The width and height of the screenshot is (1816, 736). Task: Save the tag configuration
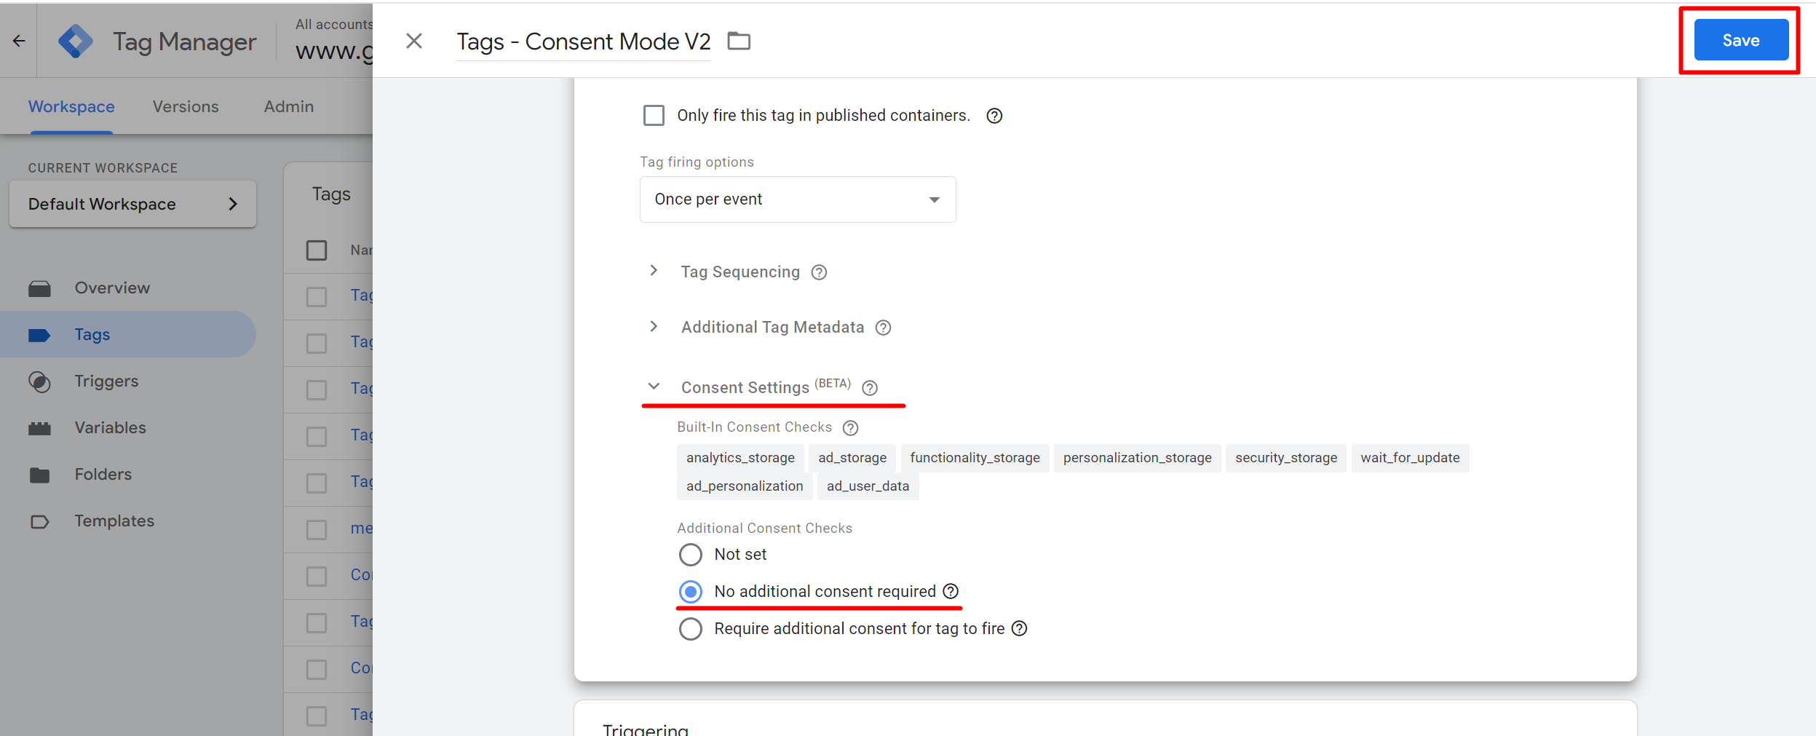point(1740,41)
